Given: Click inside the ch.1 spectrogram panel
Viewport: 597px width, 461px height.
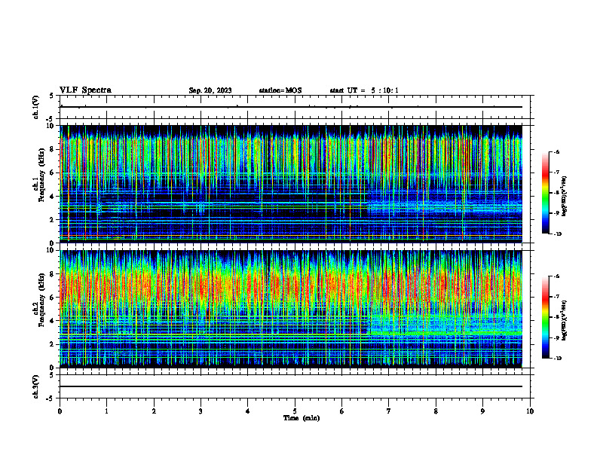Looking at the screenshot, I should pyautogui.click(x=291, y=184).
